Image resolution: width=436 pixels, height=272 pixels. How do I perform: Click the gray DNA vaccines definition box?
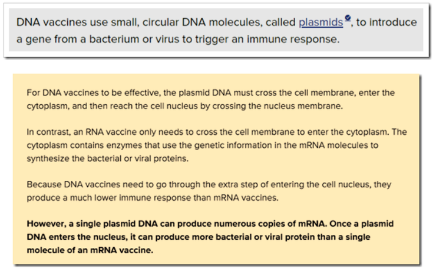click(x=216, y=30)
